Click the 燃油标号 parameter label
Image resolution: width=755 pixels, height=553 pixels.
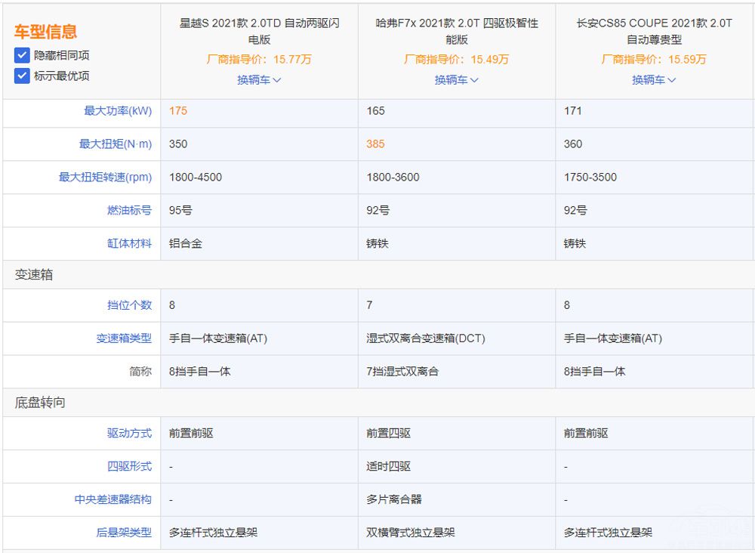[129, 211]
